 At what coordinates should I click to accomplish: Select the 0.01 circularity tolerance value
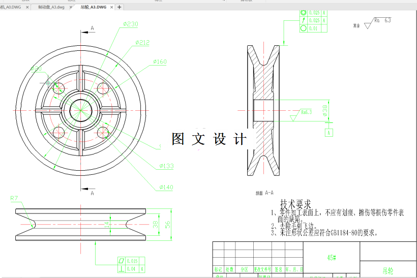pyautogui.click(x=313, y=28)
